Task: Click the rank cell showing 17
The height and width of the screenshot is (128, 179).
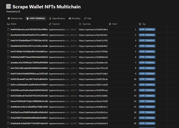Action: pyautogui.click(x=123, y=118)
